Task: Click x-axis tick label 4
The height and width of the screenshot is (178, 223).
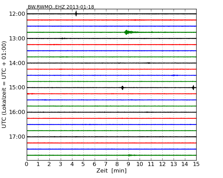Action: [72, 164]
